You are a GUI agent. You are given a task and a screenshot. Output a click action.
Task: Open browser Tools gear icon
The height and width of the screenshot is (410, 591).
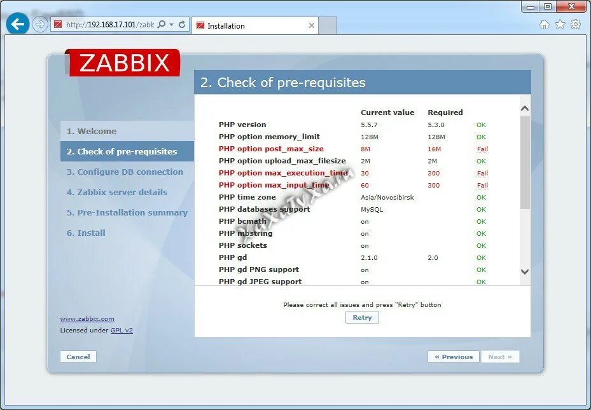(x=576, y=24)
